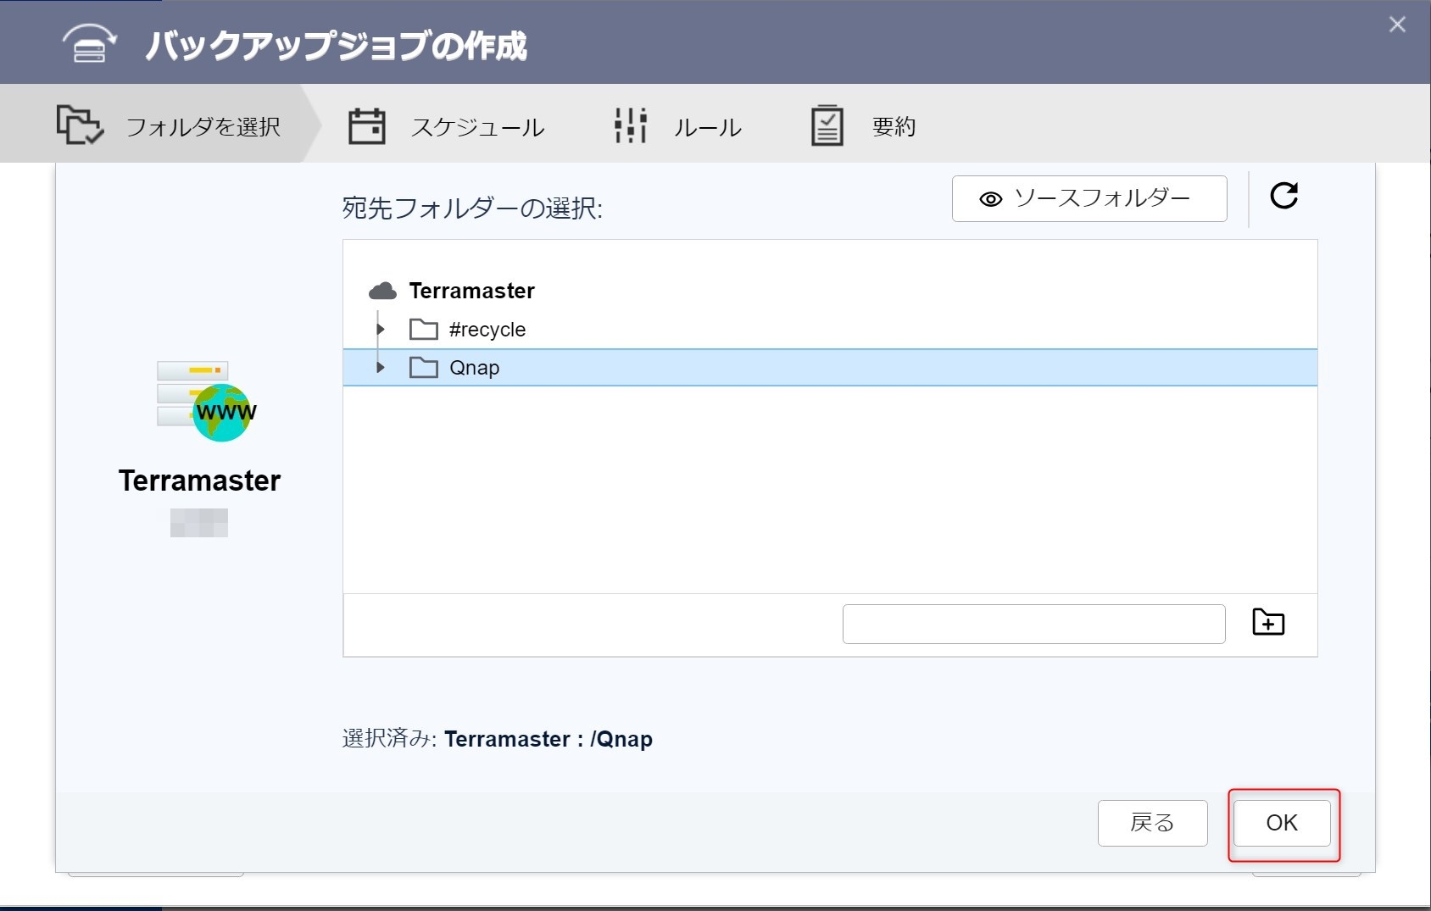Click the #recycle folder icon
The image size is (1431, 911).
click(423, 330)
